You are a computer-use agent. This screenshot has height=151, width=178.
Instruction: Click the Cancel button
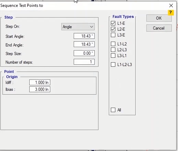click(x=159, y=28)
